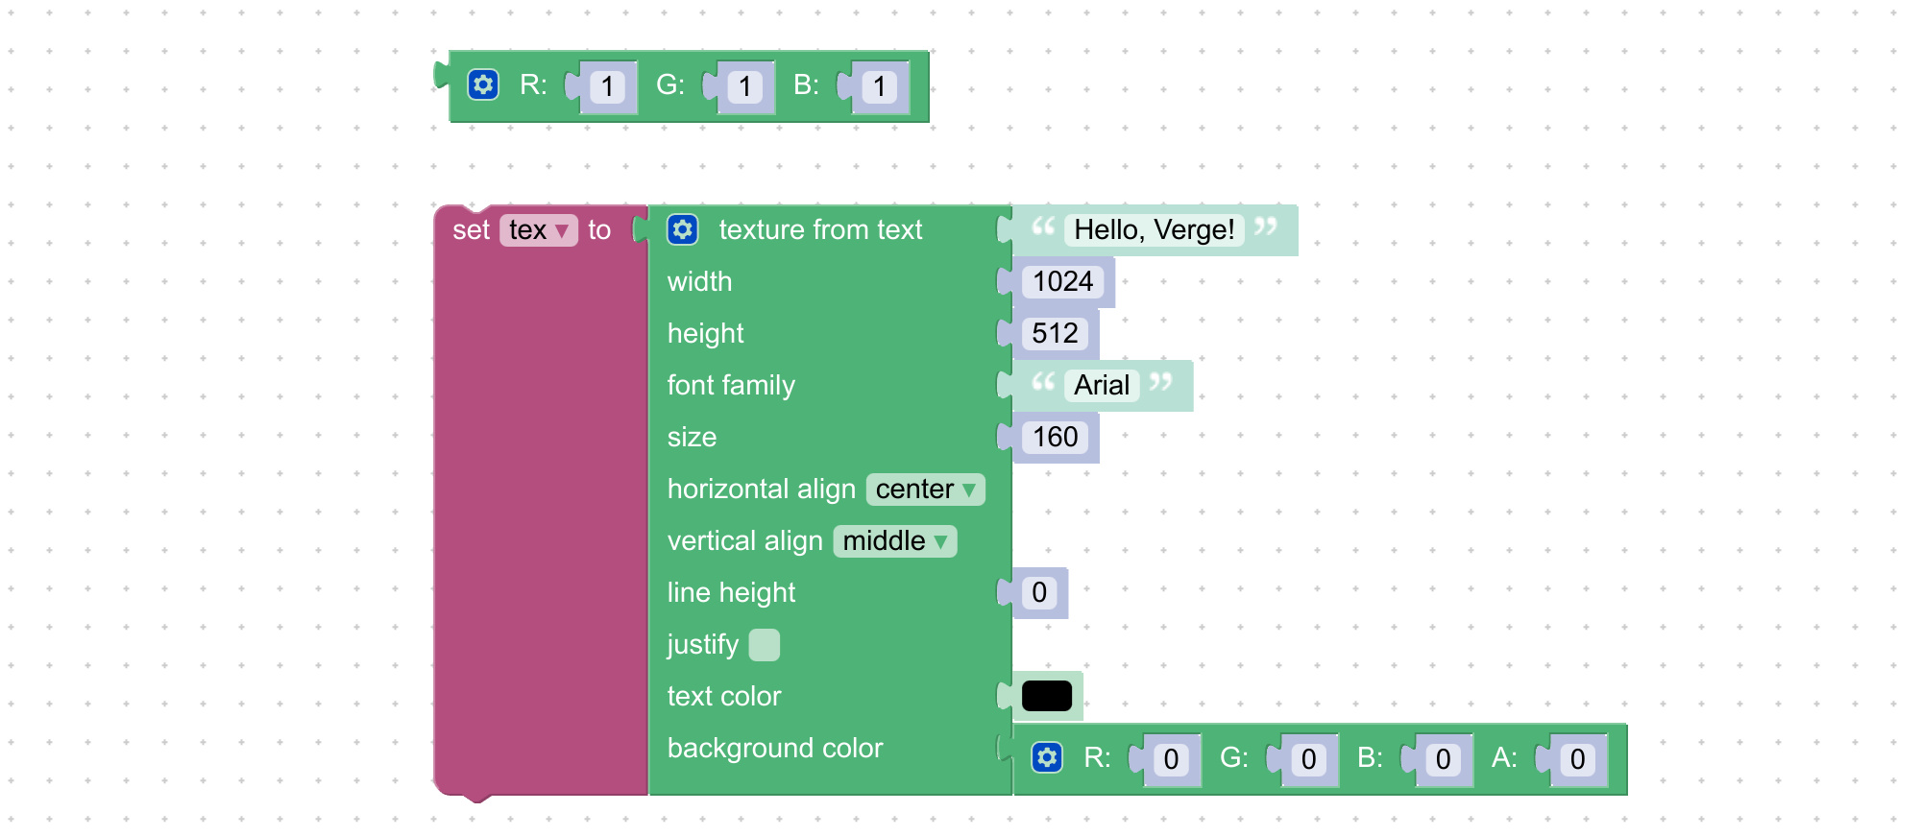1921x836 pixels.
Task: Edit the R value 1 field in the RGB block
Action: (x=607, y=87)
